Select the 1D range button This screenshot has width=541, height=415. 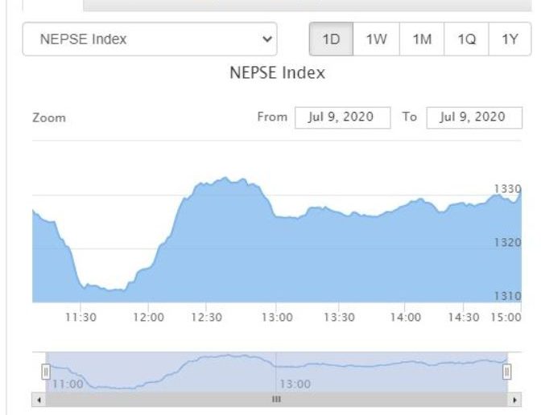click(331, 39)
